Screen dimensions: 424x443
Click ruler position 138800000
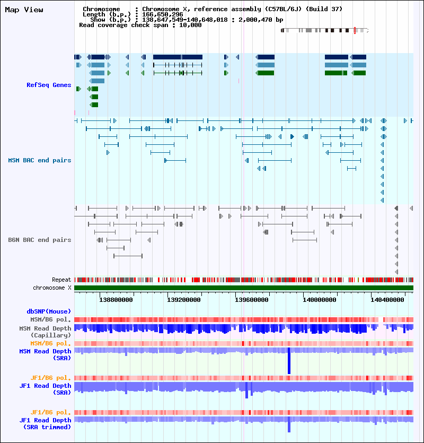116,300
